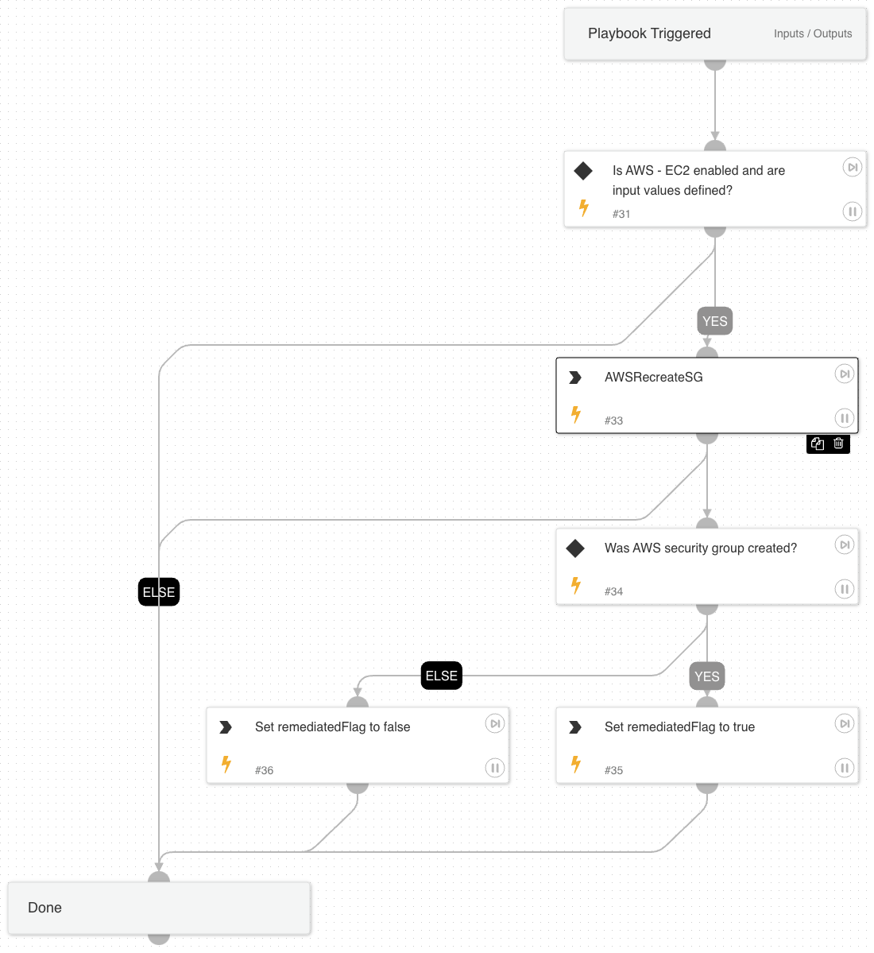Viewport: 874px width, 953px height.
Task: Click the lightning bolt on Was AWS security group created?
Action: (x=575, y=586)
